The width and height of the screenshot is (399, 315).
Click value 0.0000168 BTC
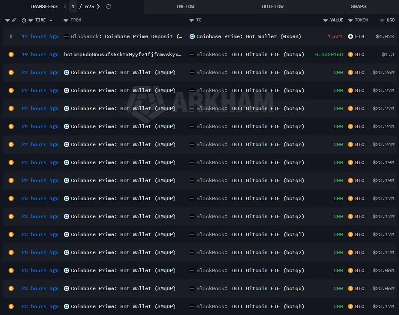pos(329,54)
